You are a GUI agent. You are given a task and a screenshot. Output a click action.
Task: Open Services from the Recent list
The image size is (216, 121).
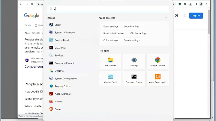tap(56, 55)
